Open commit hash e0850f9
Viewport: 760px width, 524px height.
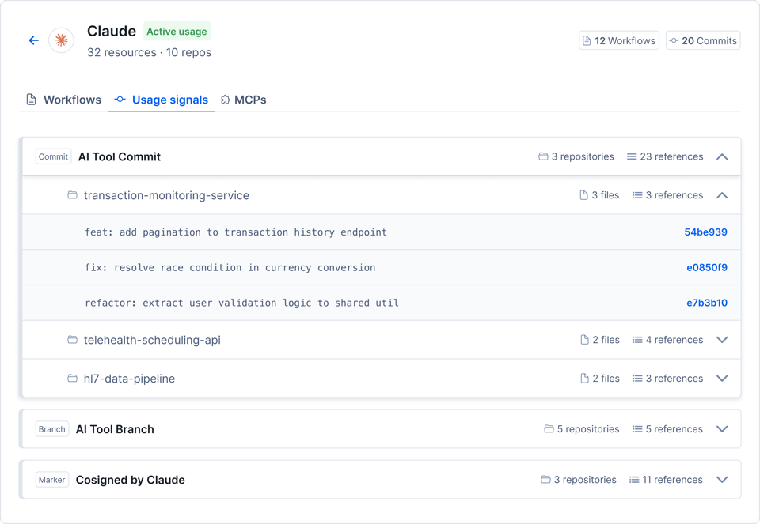pos(706,268)
